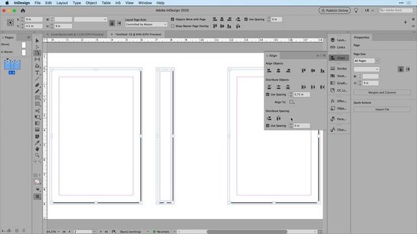Click Align Right Edges in Align panel

[x=288, y=71]
